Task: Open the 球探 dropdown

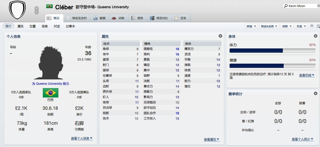Action: point(286,26)
